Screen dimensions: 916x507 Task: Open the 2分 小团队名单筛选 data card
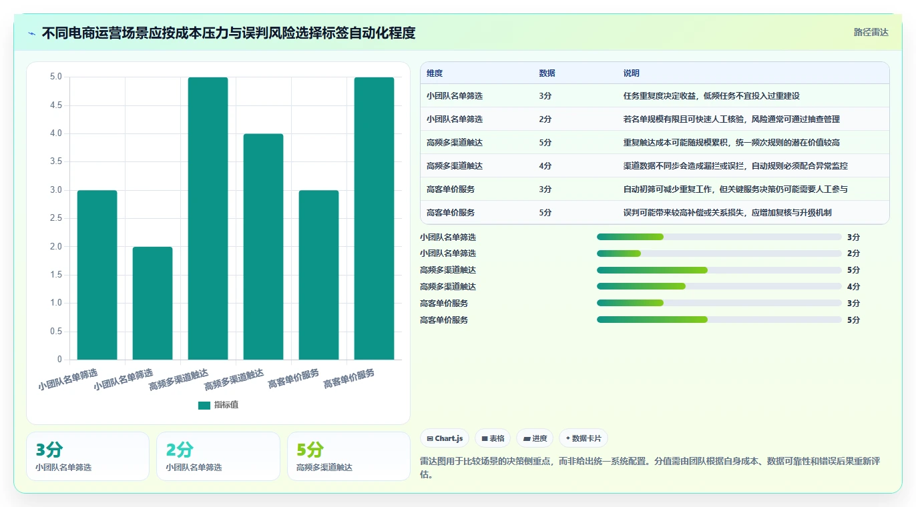(x=218, y=456)
